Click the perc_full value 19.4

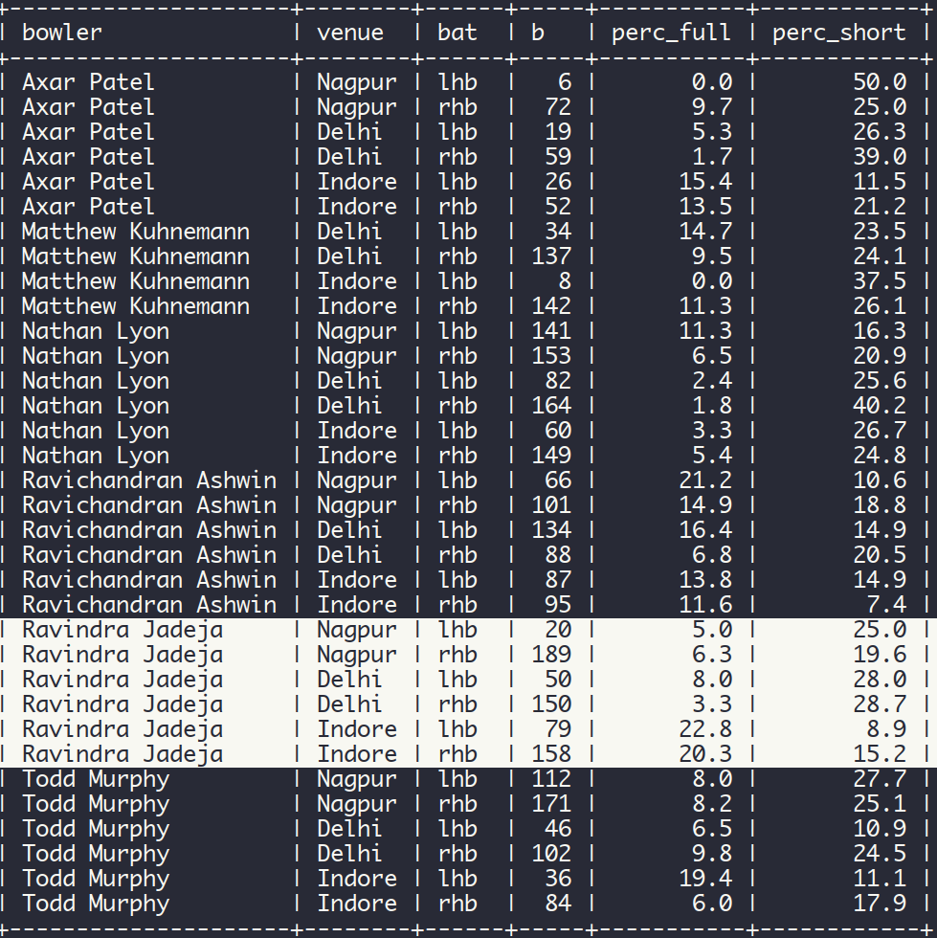pyautogui.click(x=705, y=879)
